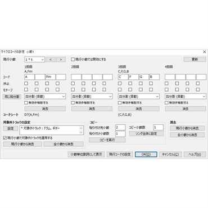The height and width of the screenshot is (208, 208).
Task: Open the 3拍目 四分割 (自動) dropdown
Action: coord(139,97)
